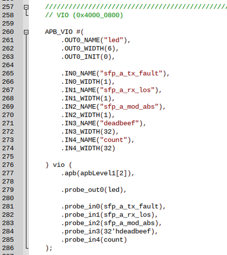This screenshot has height=255, width=227.
Task: Click the .probe_in0(sfp_a_tx_fault) port connection
Action: [112, 206]
